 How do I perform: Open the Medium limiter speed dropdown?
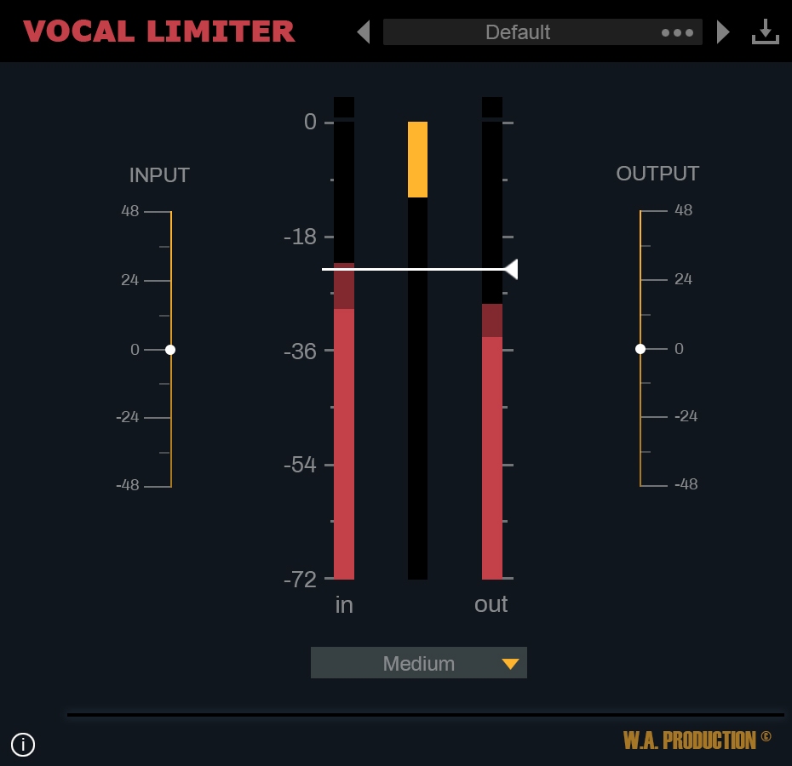[x=419, y=663]
